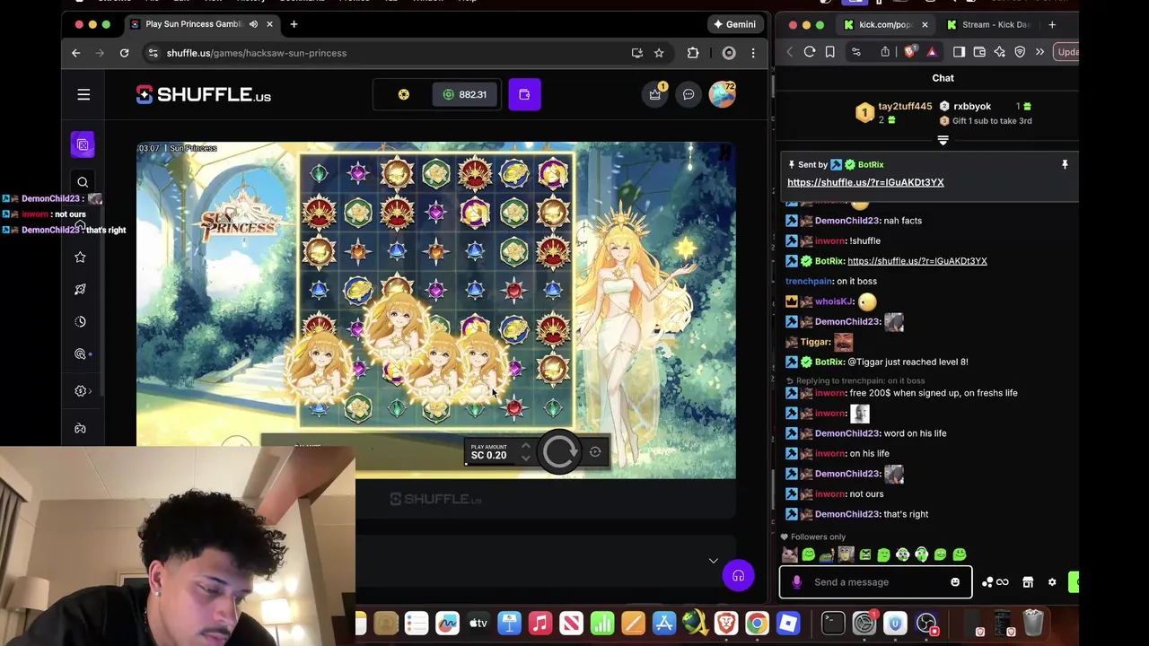Unpin the BotRix pinned message

1065,165
